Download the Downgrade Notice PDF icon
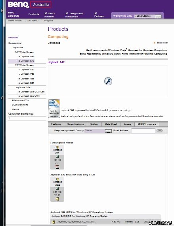This screenshot has width=174, height=226. click(x=57, y=167)
